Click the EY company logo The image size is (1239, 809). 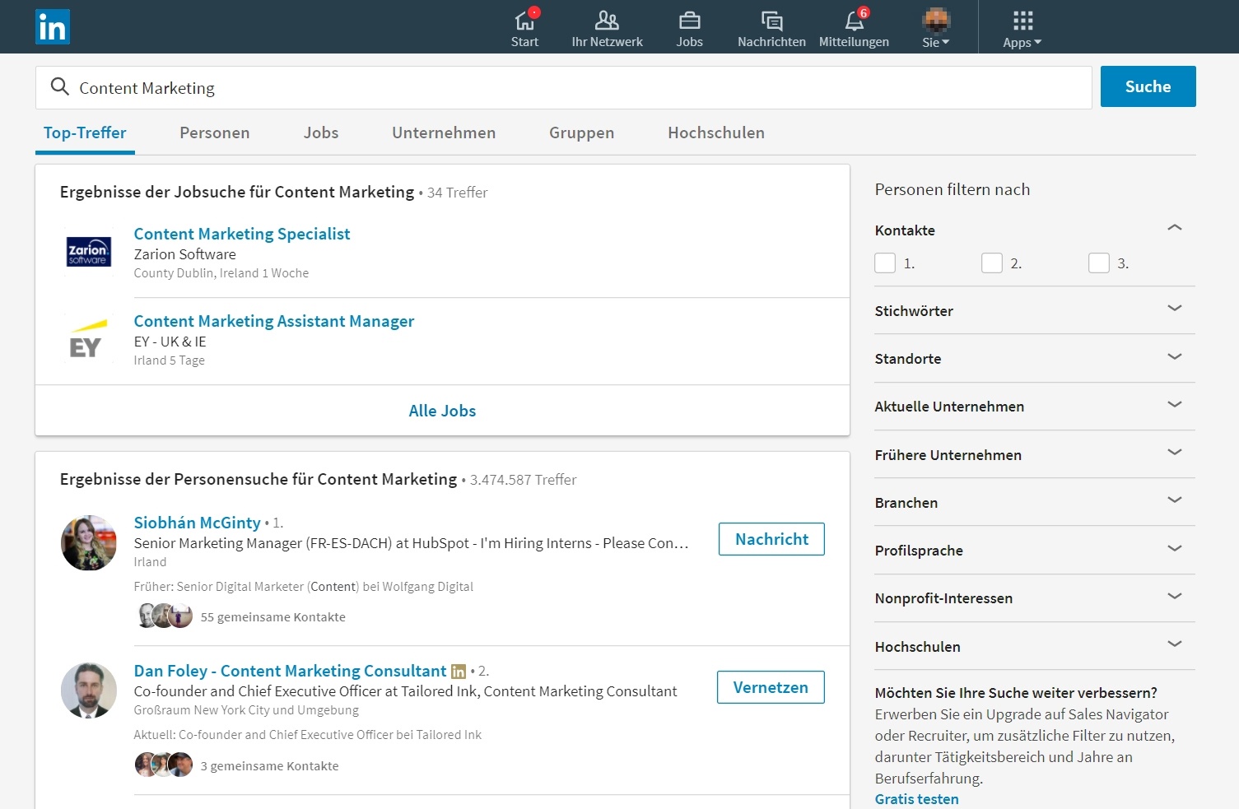pyautogui.click(x=88, y=338)
